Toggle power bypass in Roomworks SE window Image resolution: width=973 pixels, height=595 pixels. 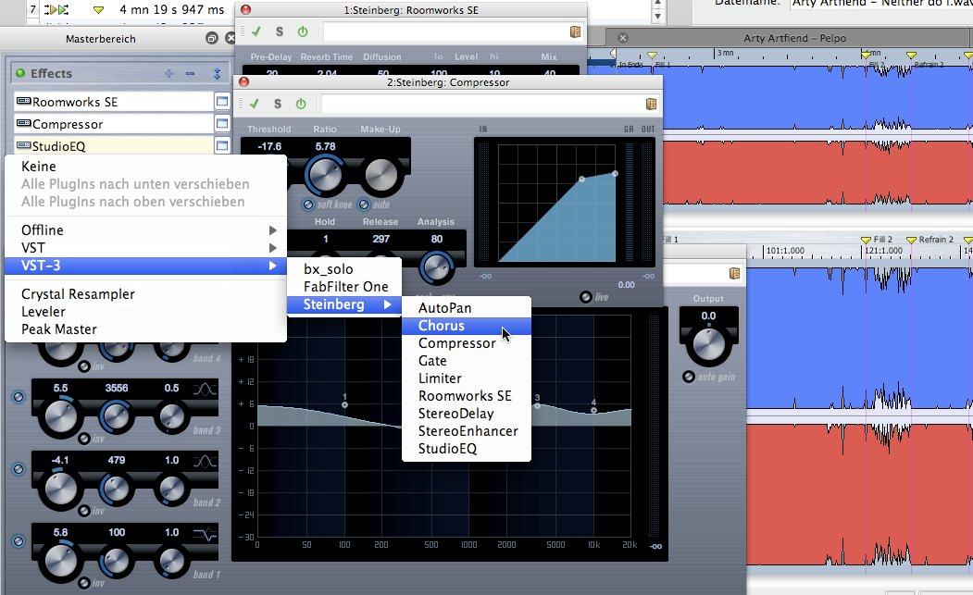(x=303, y=31)
